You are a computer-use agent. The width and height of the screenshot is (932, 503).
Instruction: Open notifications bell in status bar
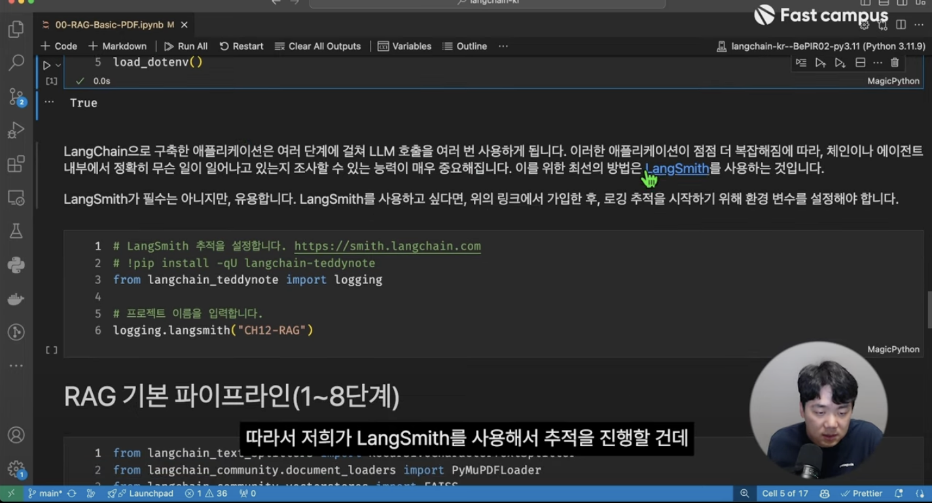click(x=899, y=493)
